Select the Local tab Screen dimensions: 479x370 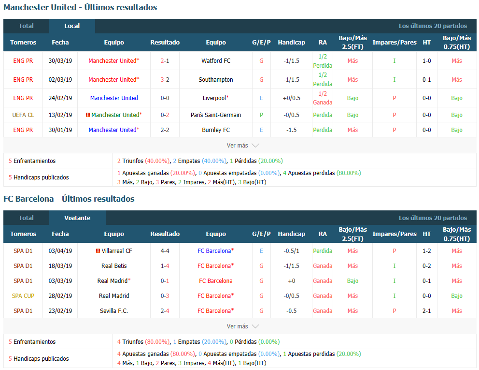(x=72, y=26)
